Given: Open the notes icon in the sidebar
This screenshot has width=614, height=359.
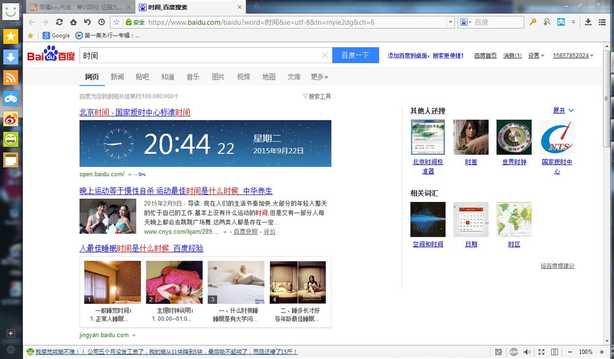Looking at the screenshot, I should (10, 160).
